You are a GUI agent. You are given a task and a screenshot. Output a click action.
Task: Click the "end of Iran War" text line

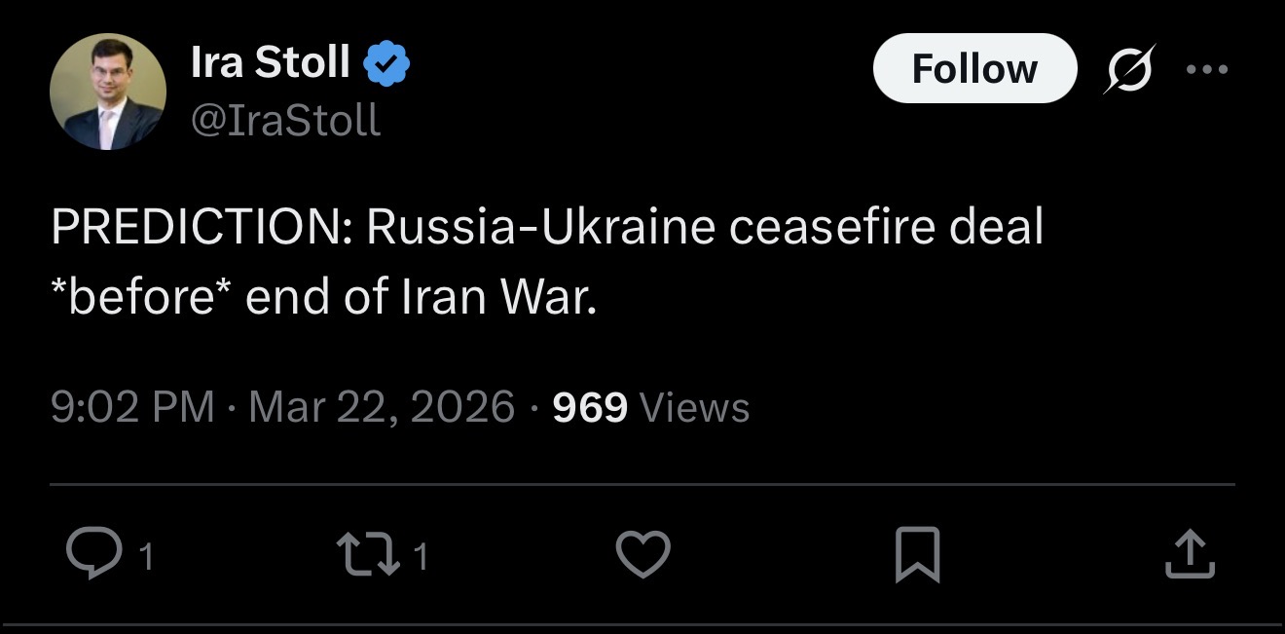click(x=420, y=296)
